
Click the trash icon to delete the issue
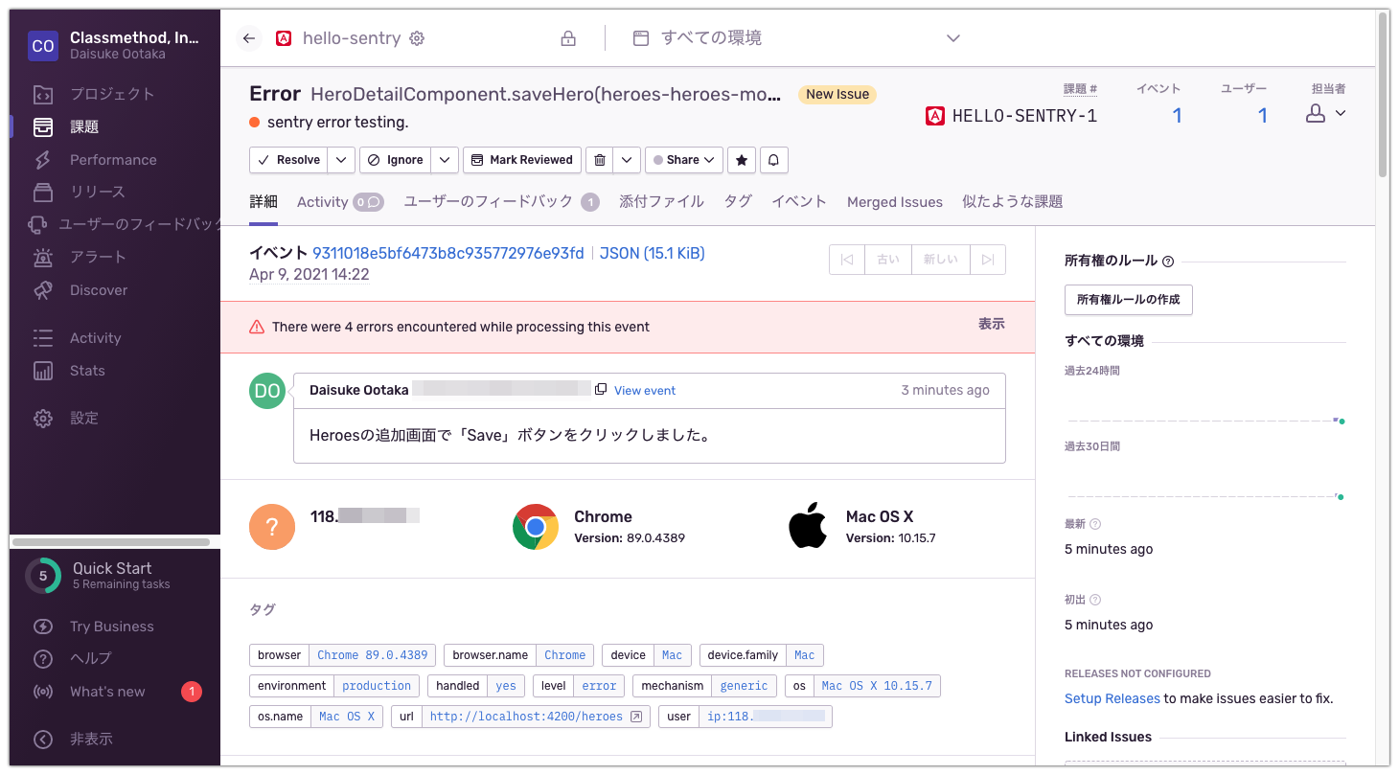(598, 159)
